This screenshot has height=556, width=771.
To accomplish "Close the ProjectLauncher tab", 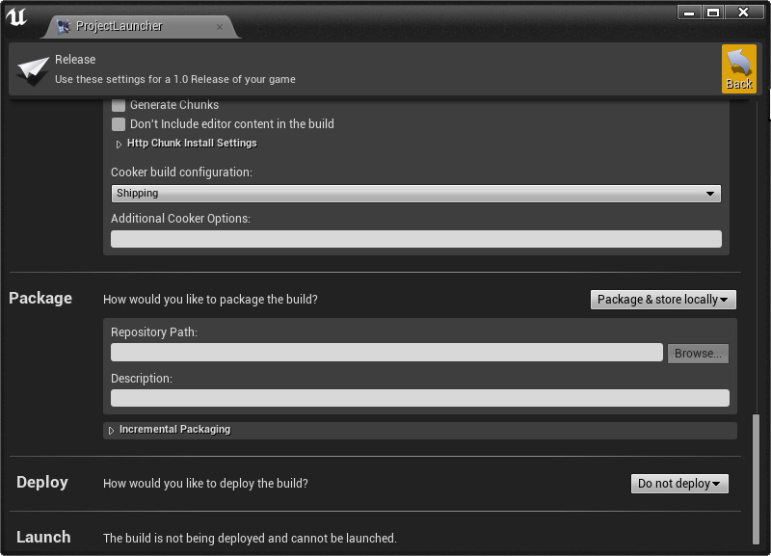I will (x=220, y=27).
